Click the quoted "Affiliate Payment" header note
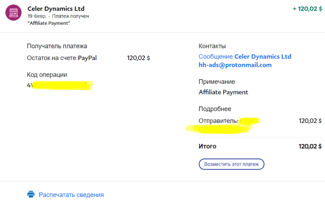The width and height of the screenshot is (325, 205). click(49, 23)
